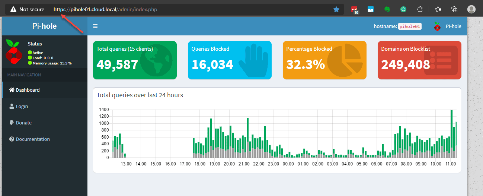Image resolution: width=483 pixels, height=196 pixels.
Task: Click the 00:00 label on chart x-axis
Action: point(288,164)
